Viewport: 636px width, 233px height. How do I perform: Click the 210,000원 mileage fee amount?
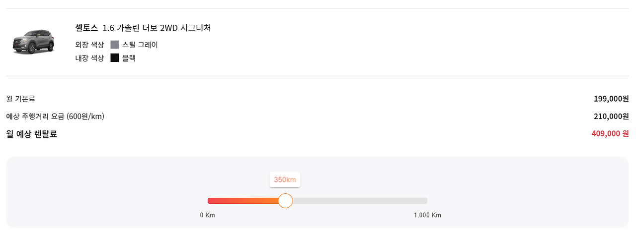[611, 116]
